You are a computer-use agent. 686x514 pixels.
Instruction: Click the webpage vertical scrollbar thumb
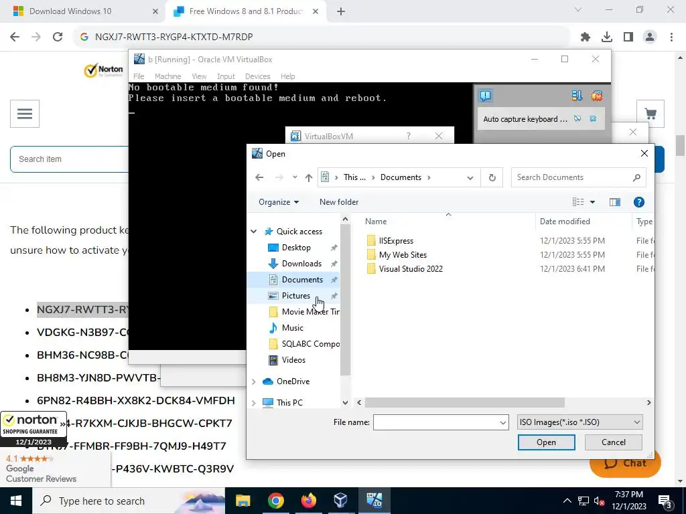681,145
